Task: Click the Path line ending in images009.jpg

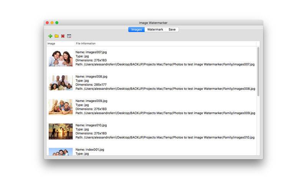Action: click(x=165, y=113)
